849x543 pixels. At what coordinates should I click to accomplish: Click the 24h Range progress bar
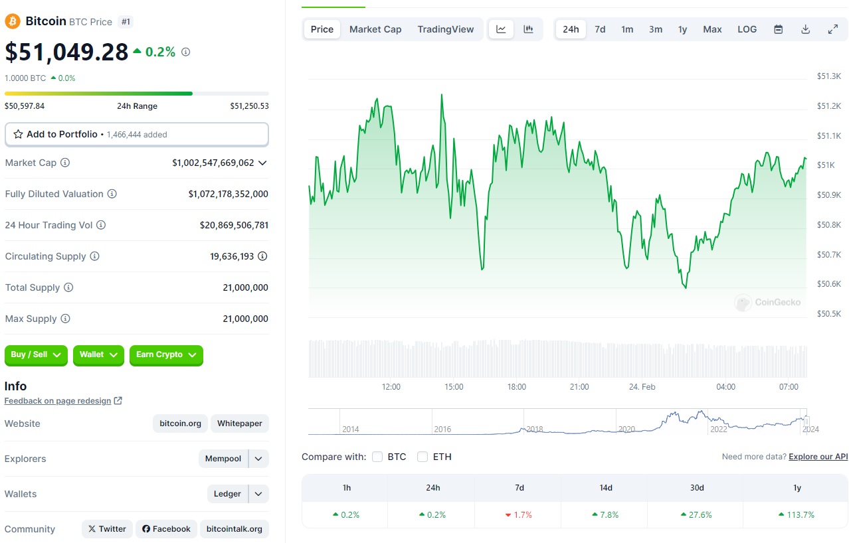click(137, 94)
